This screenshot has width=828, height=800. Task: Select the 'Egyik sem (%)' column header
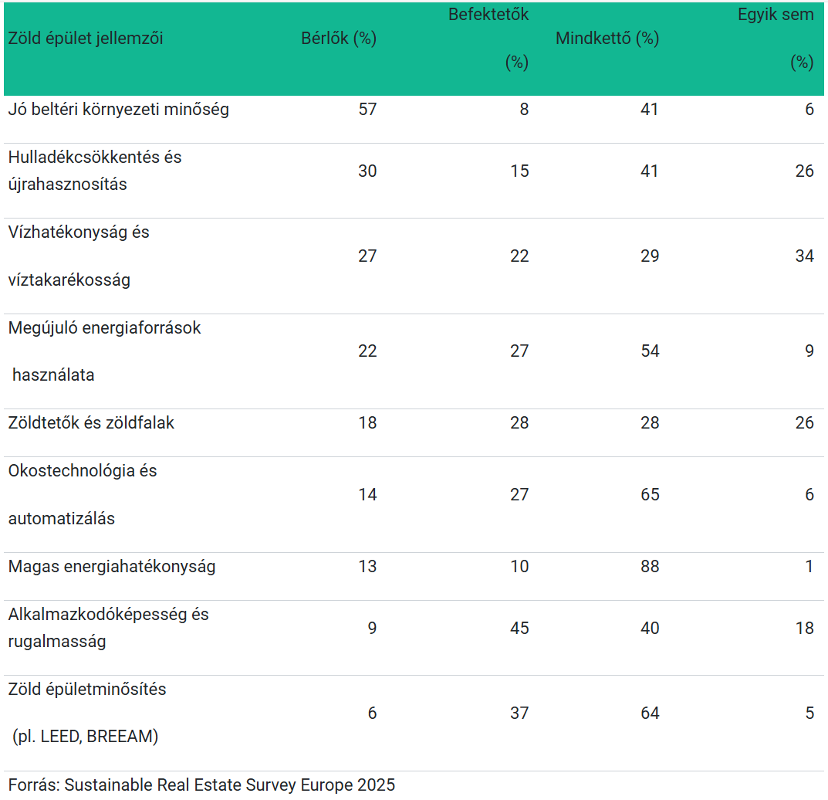coord(776,39)
